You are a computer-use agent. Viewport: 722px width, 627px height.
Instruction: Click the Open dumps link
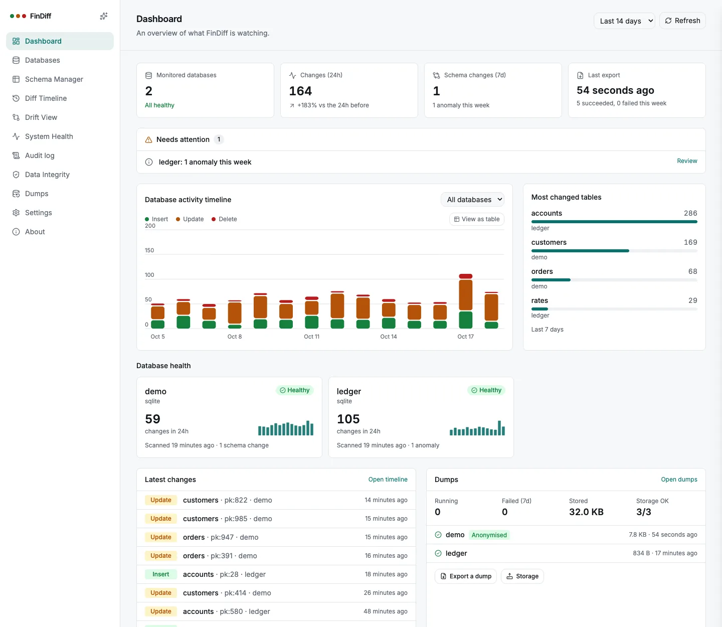[679, 480]
